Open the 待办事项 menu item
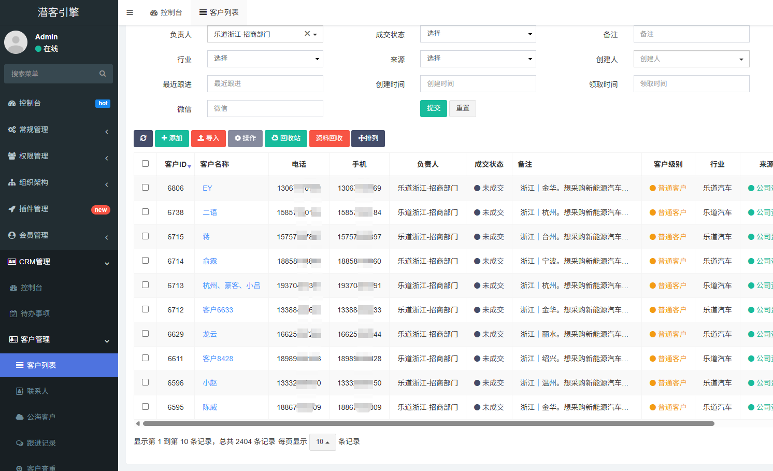 59,313
